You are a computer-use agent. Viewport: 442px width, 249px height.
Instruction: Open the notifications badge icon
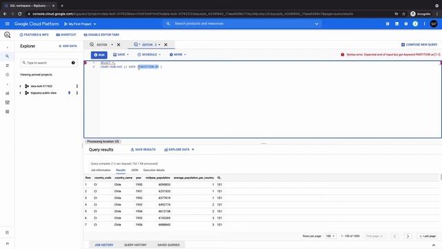tap(415, 24)
